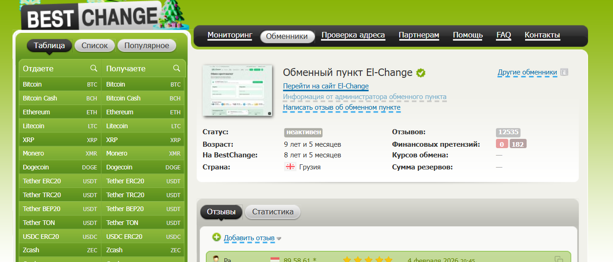The image size is (613, 262).
Task: Open the Отзывы tab
Action: (x=221, y=212)
